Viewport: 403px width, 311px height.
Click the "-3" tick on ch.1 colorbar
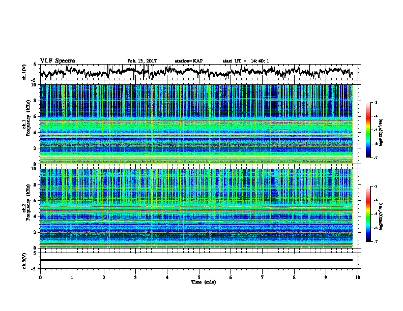click(376, 102)
